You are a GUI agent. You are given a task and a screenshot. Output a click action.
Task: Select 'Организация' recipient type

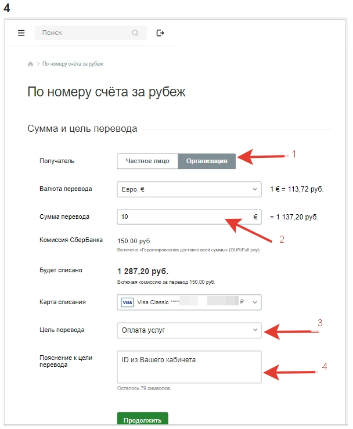tap(207, 161)
